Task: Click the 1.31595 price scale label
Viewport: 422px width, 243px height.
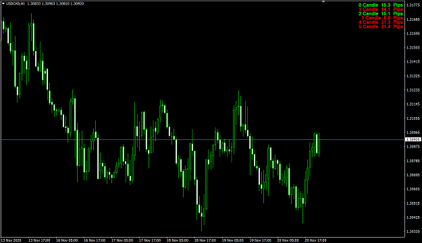Action: coord(413,34)
